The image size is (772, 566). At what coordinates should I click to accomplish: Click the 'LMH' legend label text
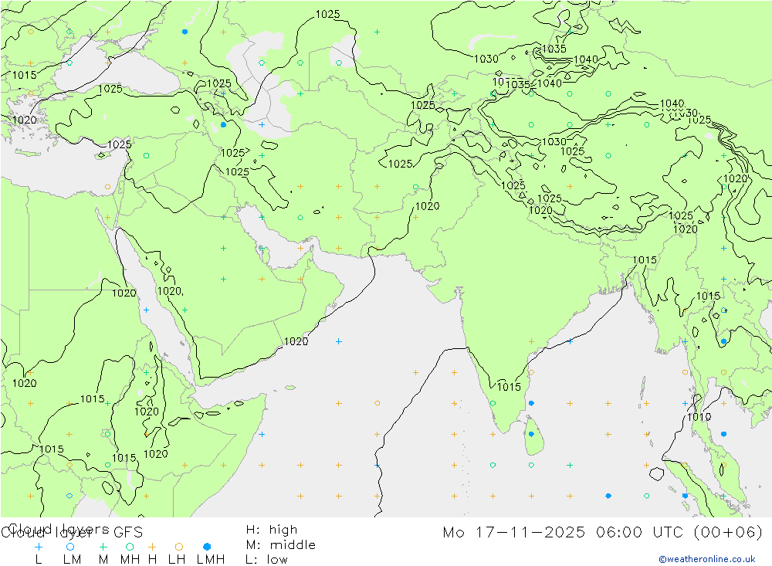(211, 560)
